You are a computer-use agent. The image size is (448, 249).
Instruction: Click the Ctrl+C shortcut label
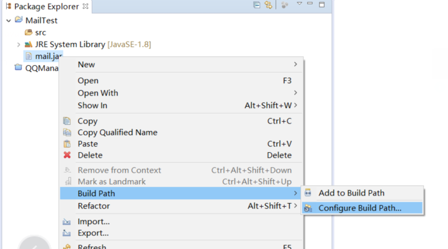point(279,121)
